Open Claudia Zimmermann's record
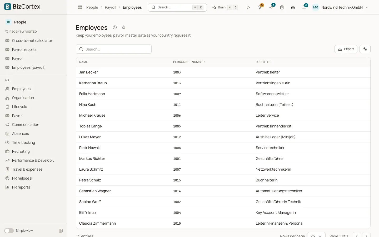The image size is (379, 237). tap(223, 223)
